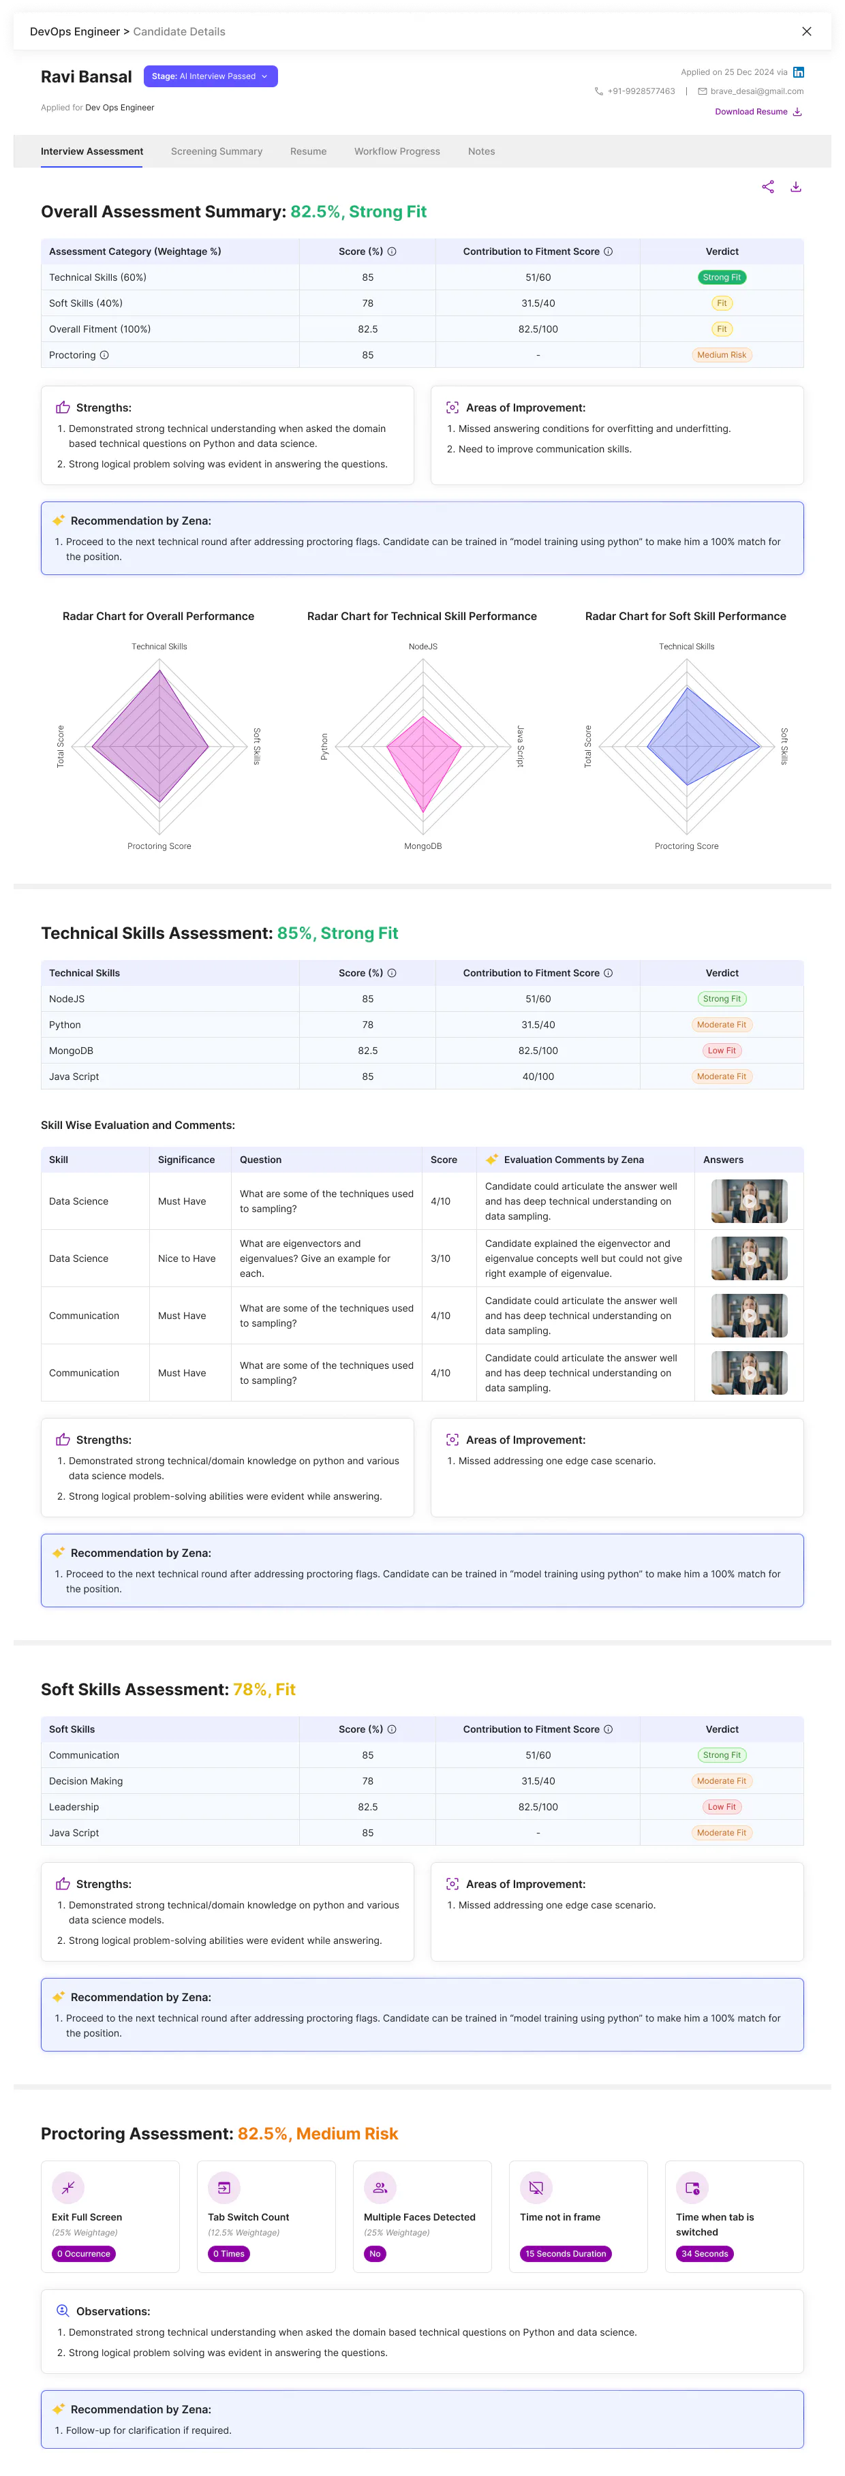Click the Multiple Faces Detected icon
Image resolution: width=845 pixels, height=2476 pixels.
[x=380, y=2188]
